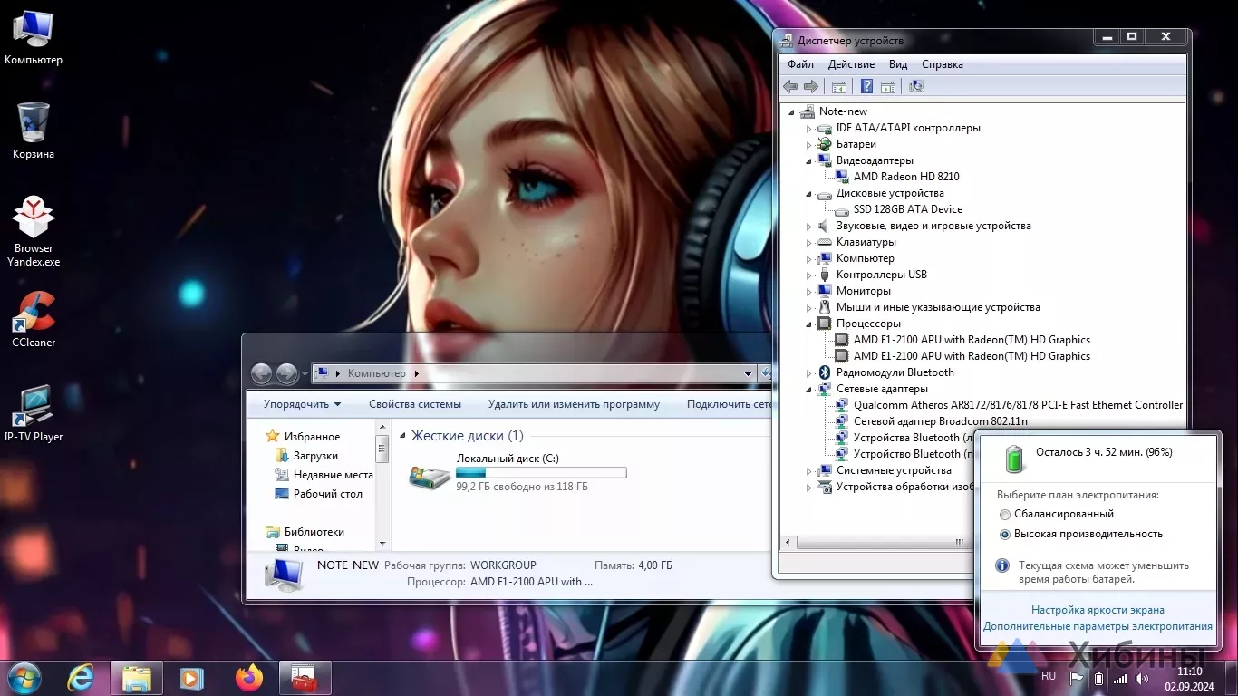Open the media player taskbar icon
This screenshot has width=1238, height=696.
(192, 678)
